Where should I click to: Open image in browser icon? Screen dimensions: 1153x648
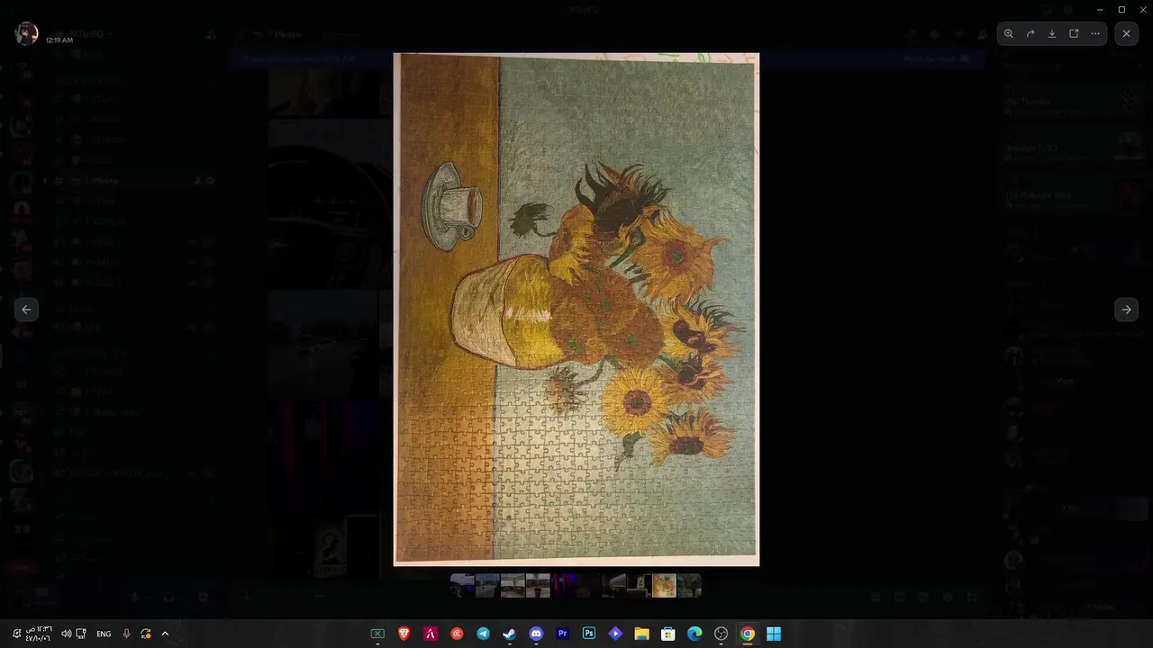point(1074,33)
